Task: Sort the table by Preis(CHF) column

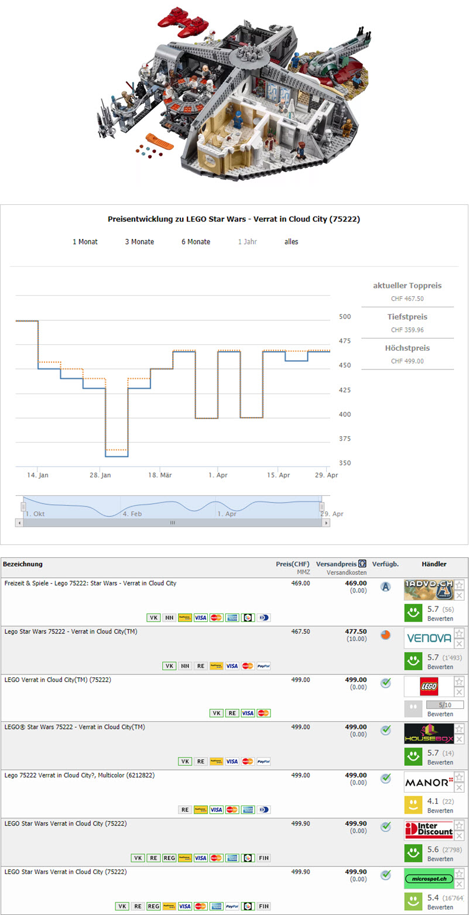Action: tap(293, 564)
